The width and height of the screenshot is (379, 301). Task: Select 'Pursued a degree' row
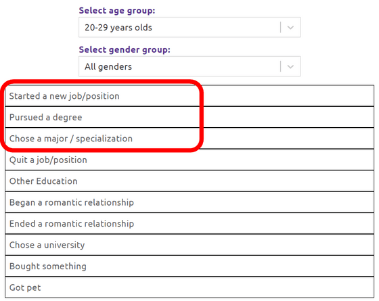click(189, 117)
